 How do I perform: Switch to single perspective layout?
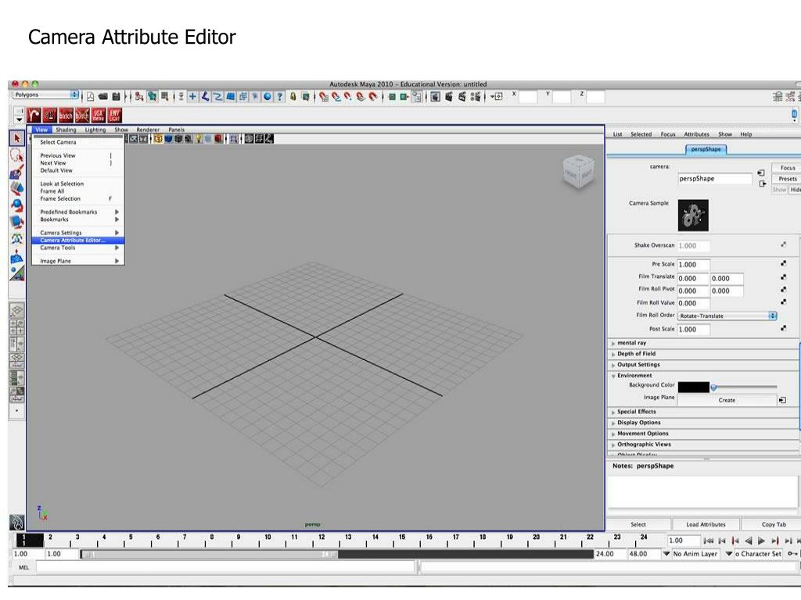tap(17, 311)
